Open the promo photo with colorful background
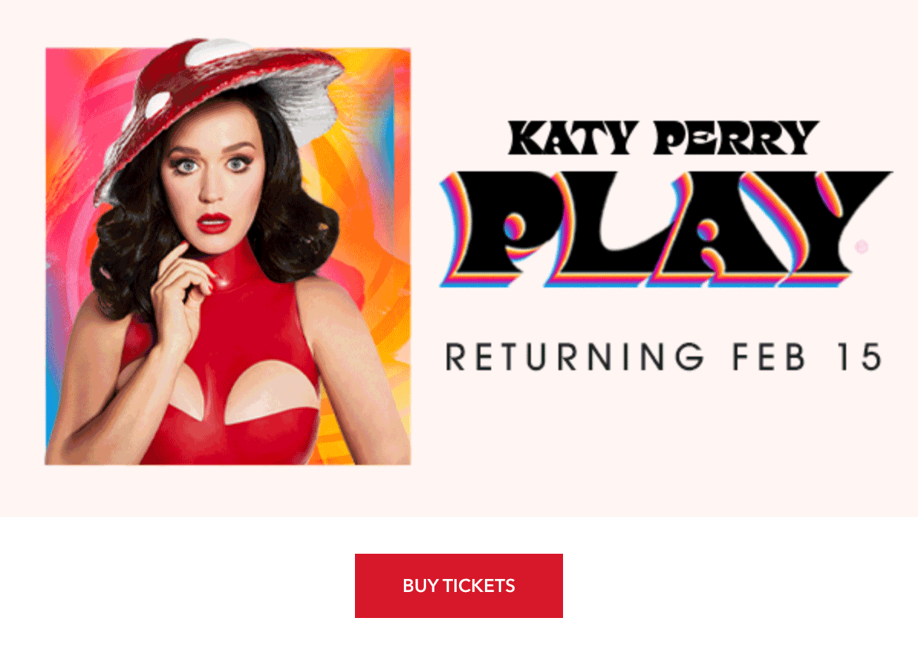 pyautogui.click(x=228, y=256)
